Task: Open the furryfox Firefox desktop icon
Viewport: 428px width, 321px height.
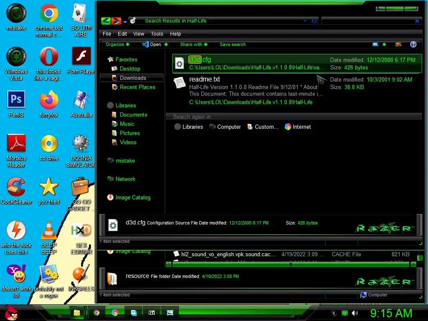Action: click(49, 104)
